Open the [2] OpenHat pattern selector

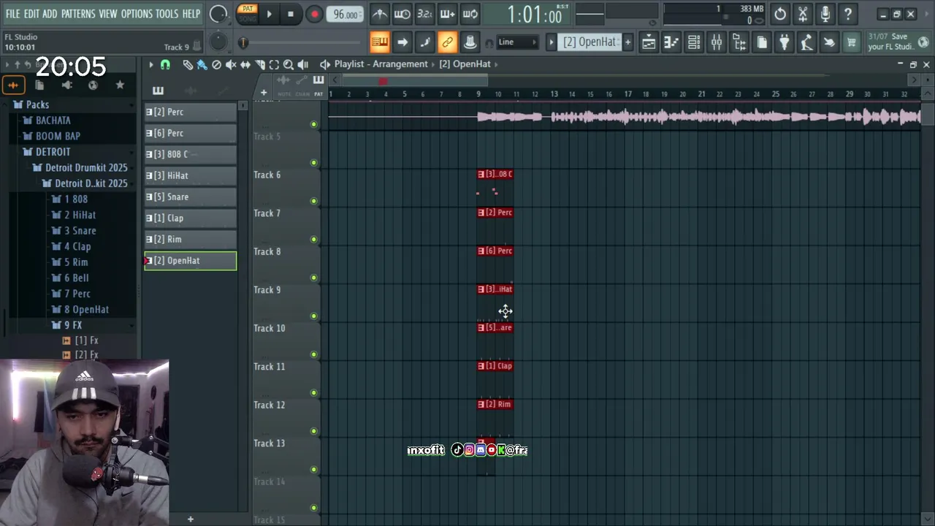(x=589, y=42)
